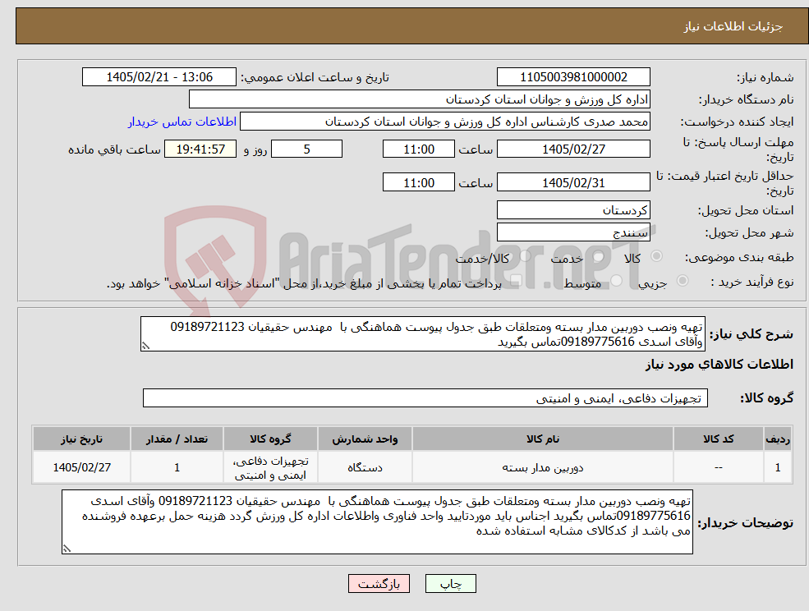Screen dimensions: 809x611
Task: Click the buyer organization name field
Action: (420, 99)
